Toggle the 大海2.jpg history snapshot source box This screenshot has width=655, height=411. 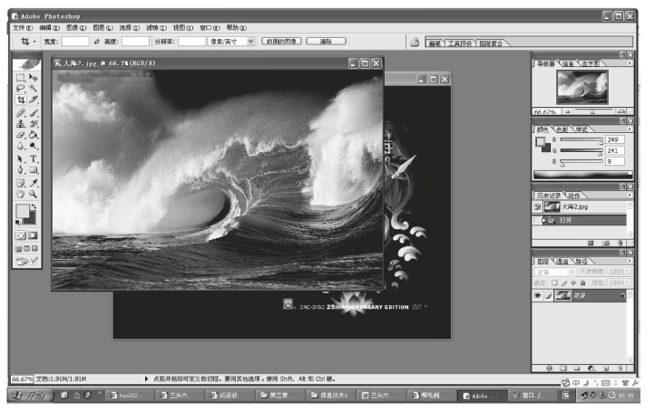pos(537,206)
